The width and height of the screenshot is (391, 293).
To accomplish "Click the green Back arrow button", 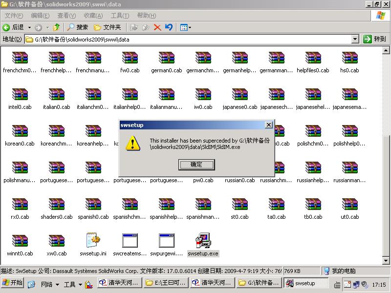I will pyautogui.click(x=6, y=27).
